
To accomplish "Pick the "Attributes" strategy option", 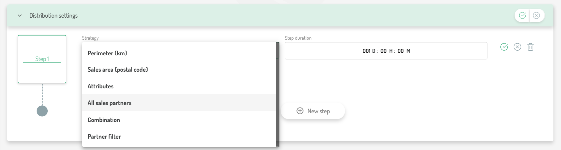I will [x=100, y=86].
